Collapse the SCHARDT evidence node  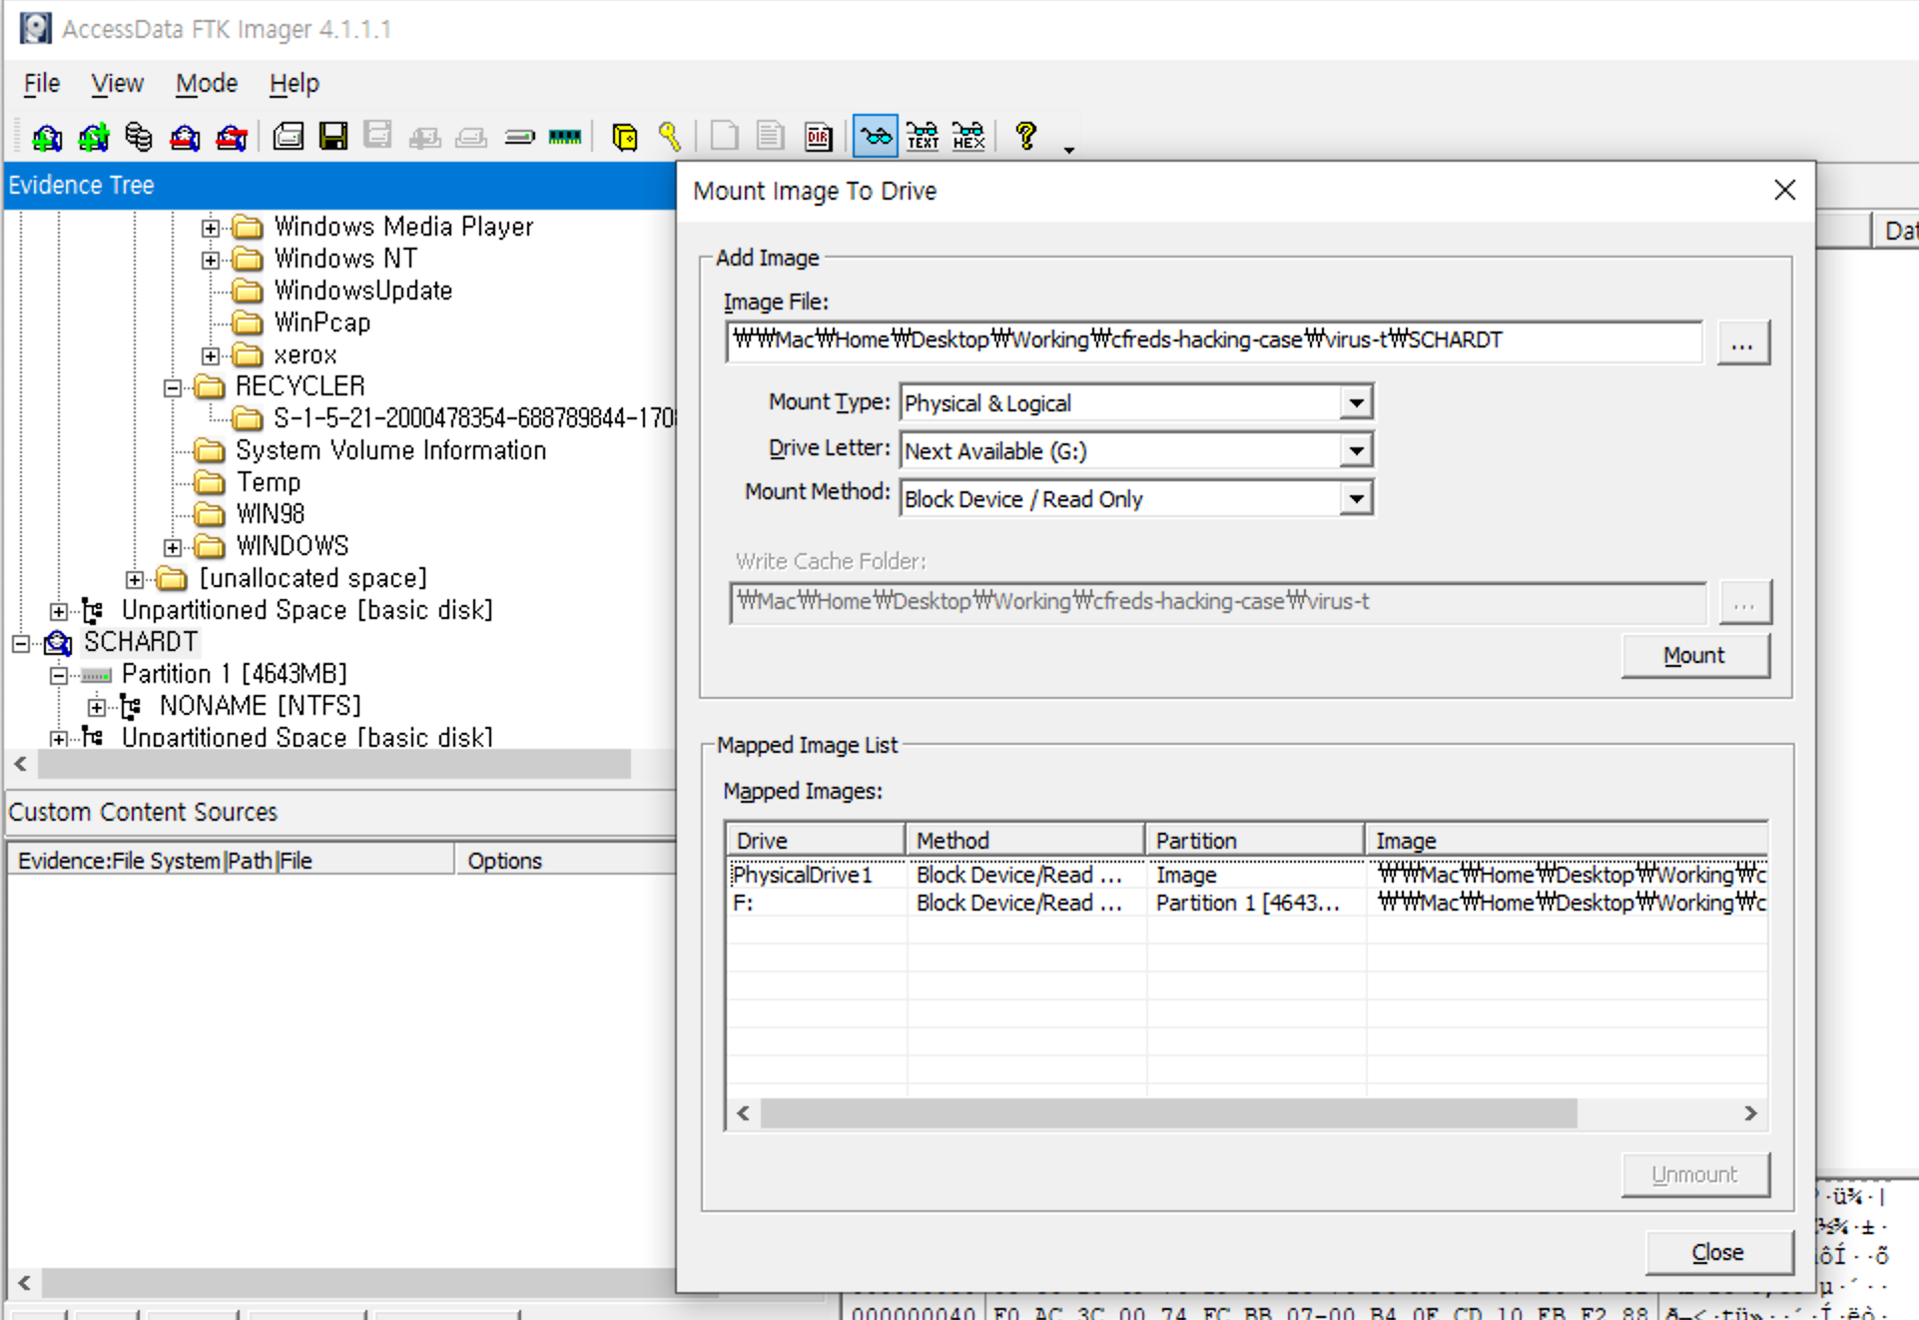[x=20, y=643]
